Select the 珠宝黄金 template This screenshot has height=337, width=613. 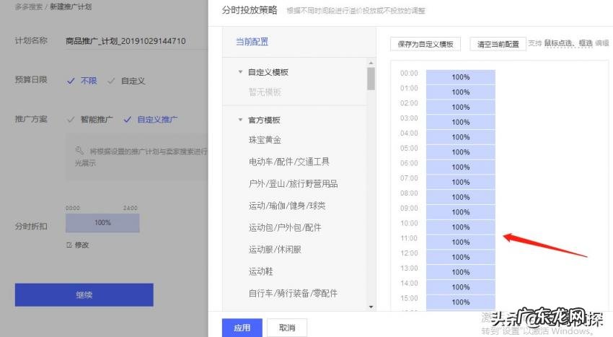pyautogui.click(x=265, y=140)
